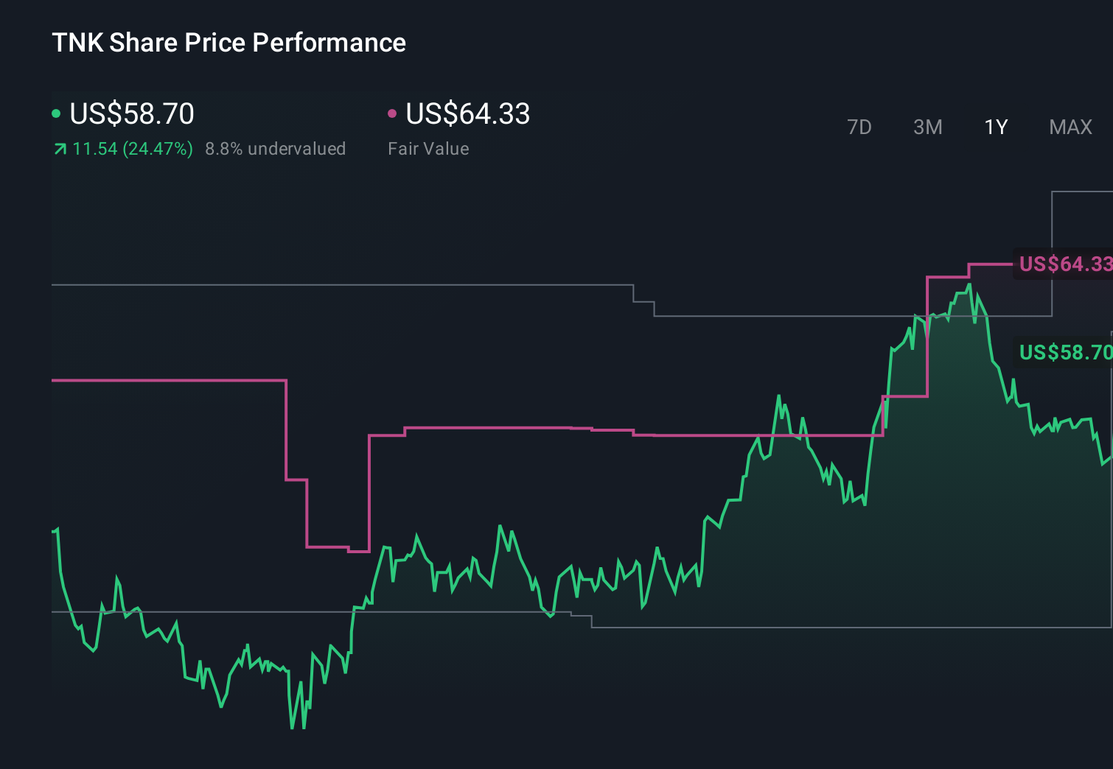The image size is (1113, 769).
Task: Select the green share price legend dot
Action: tap(56, 113)
